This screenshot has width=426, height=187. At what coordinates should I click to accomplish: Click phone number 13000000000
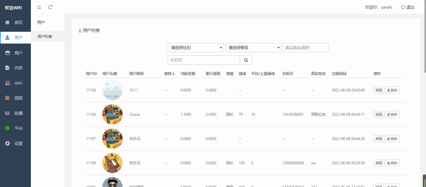pos(293,163)
